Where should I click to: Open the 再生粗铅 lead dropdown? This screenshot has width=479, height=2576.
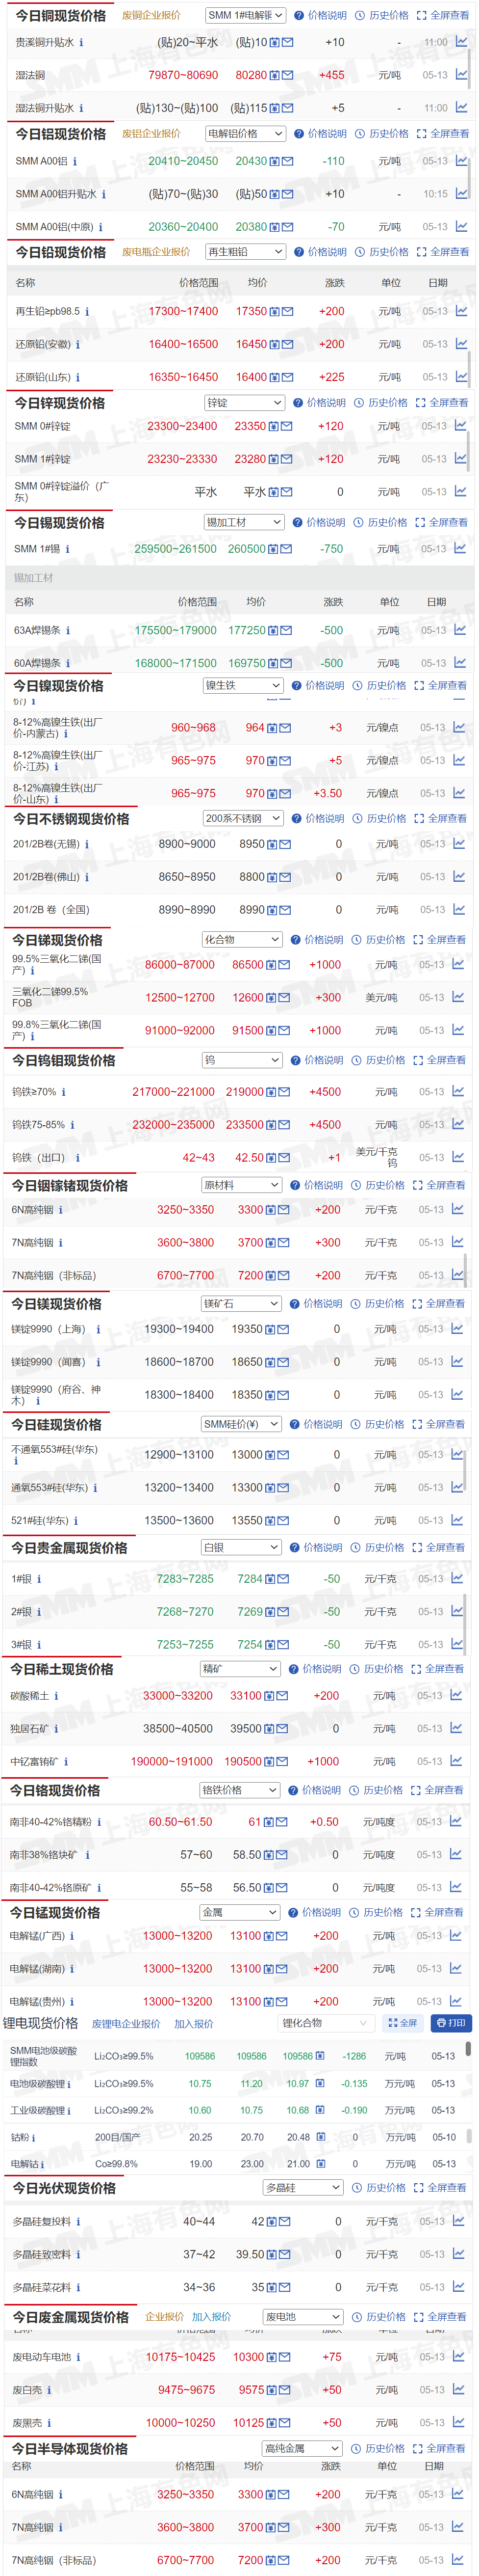[x=246, y=252]
